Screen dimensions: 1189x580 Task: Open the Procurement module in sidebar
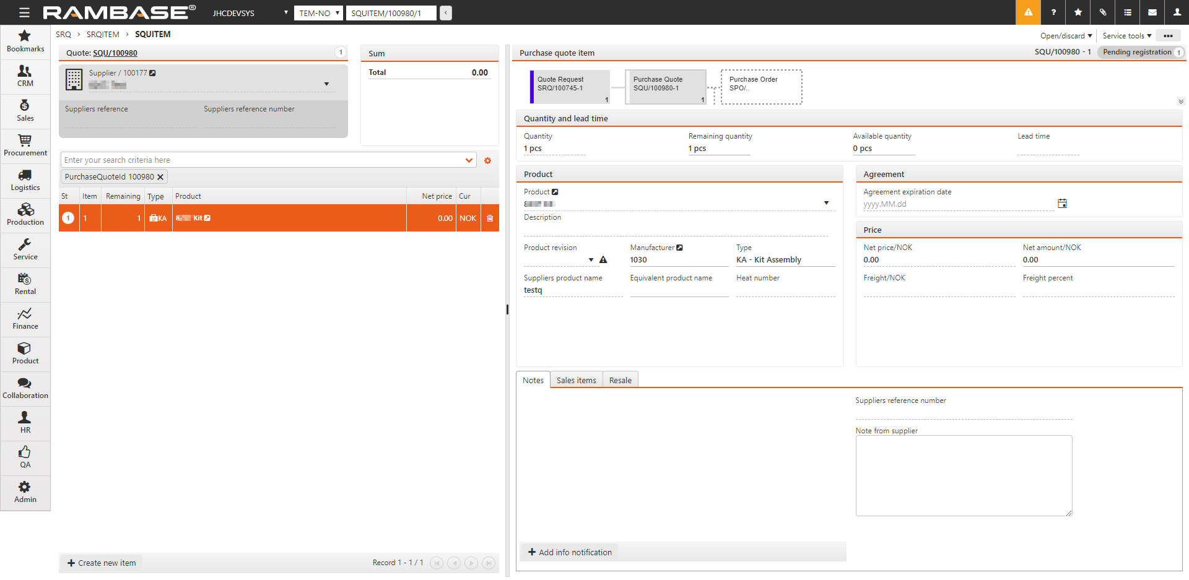click(x=25, y=145)
